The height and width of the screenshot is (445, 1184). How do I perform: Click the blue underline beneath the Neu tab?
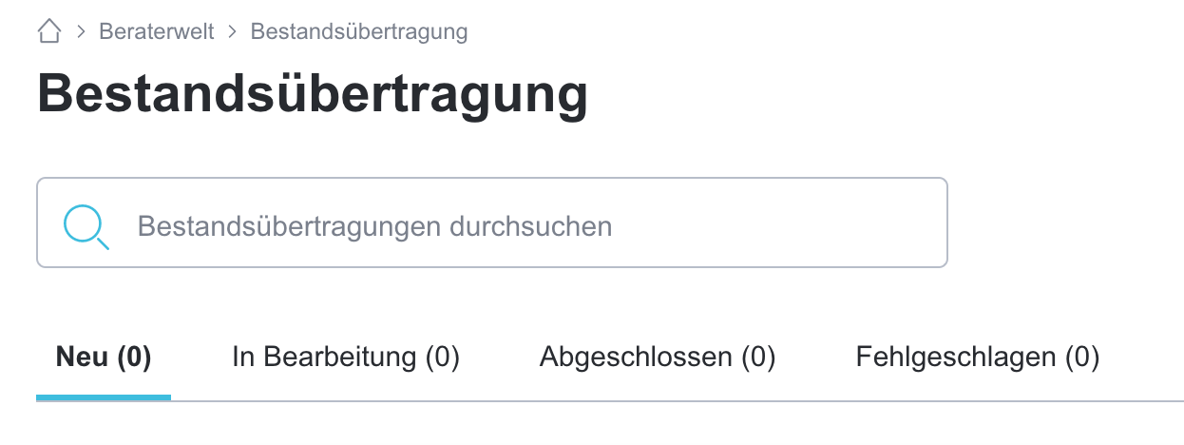pos(104,397)
